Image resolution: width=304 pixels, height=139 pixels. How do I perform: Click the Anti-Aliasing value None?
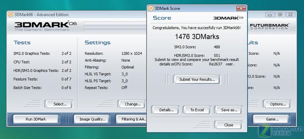click(x=126, y=60)
